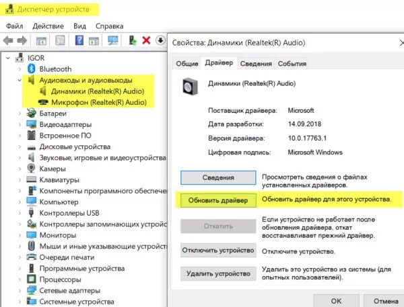Click the down-arrow Disable device toolbar icon
404x307 pixels.
(x=160, y=40)
